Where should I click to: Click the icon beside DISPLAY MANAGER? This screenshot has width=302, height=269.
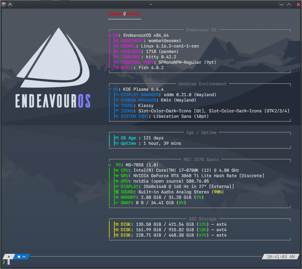click(117, 95)
